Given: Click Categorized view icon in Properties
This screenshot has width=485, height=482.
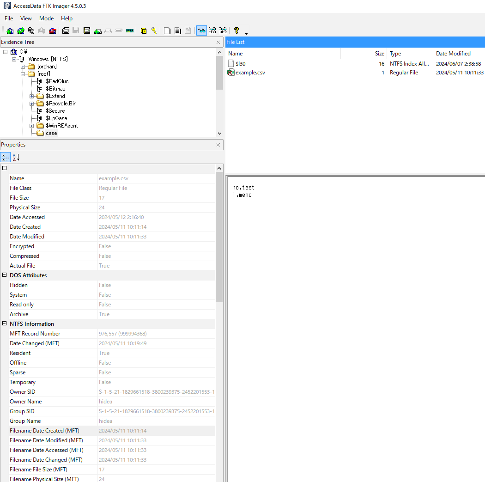Looking at the screenshot, I should point(6,158).
